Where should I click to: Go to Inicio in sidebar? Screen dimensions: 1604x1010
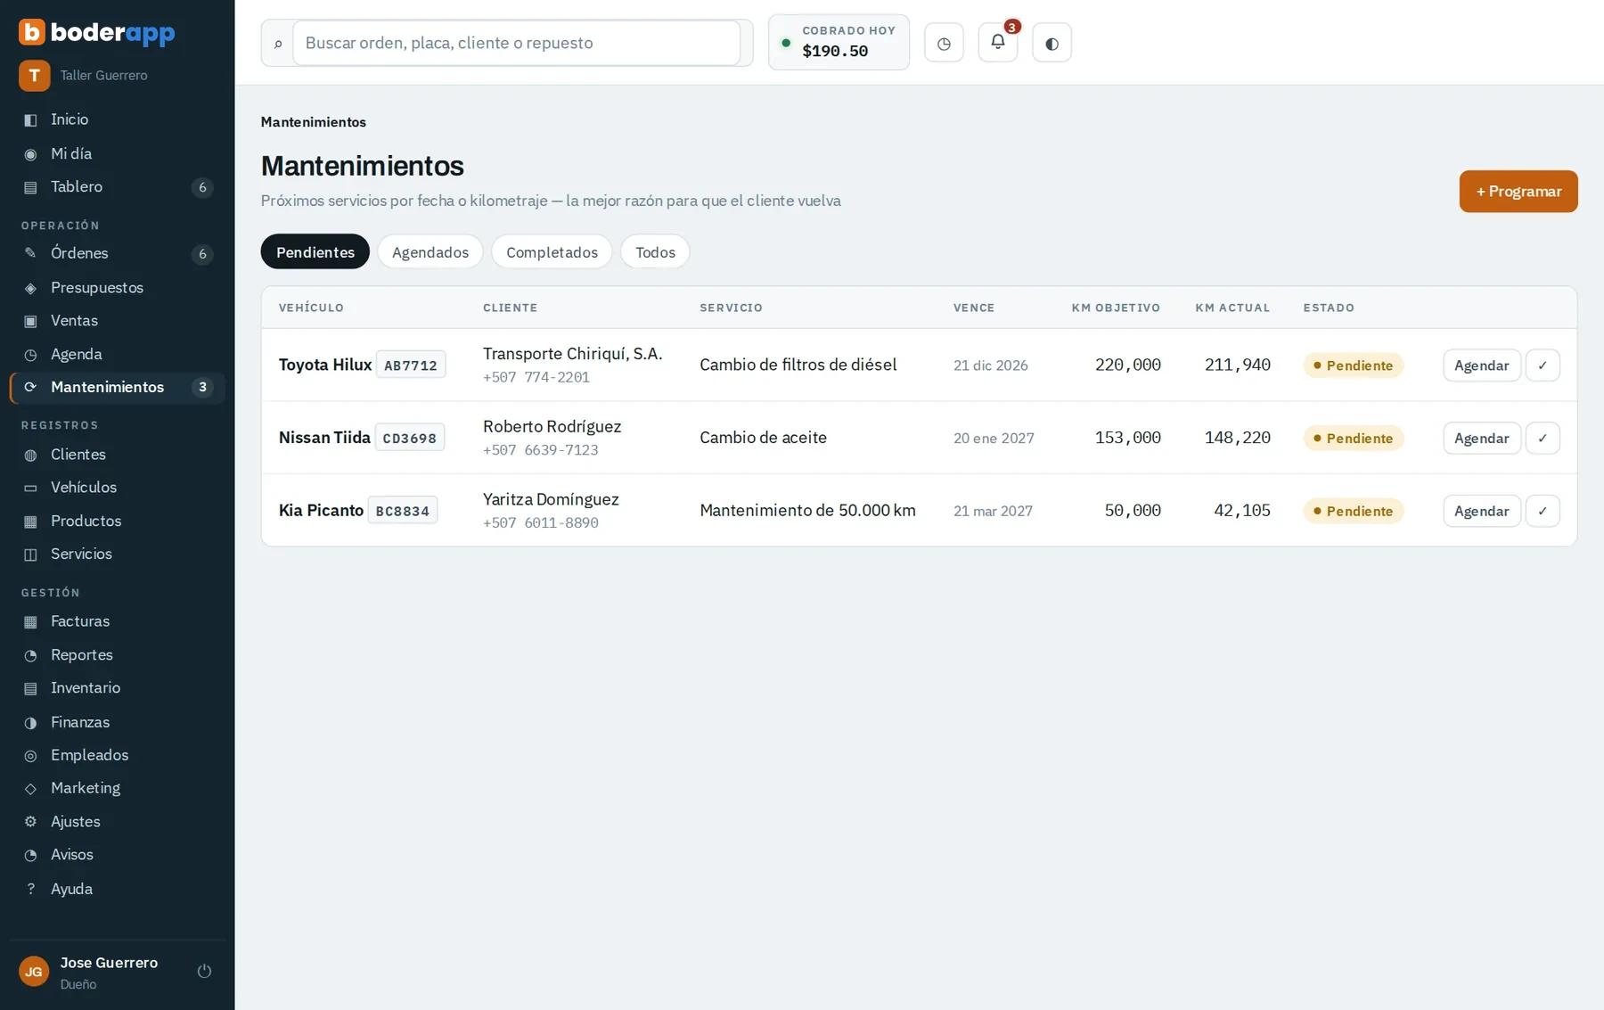coord(117,119)
